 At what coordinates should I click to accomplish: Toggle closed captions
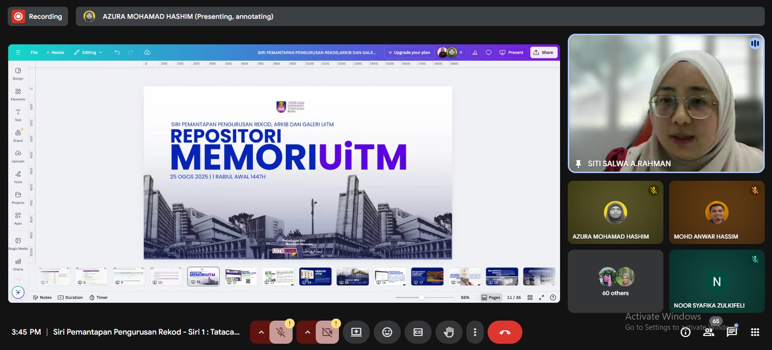(x=418, y=332)
